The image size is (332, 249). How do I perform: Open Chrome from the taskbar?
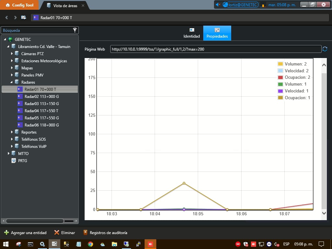point(90,244)
